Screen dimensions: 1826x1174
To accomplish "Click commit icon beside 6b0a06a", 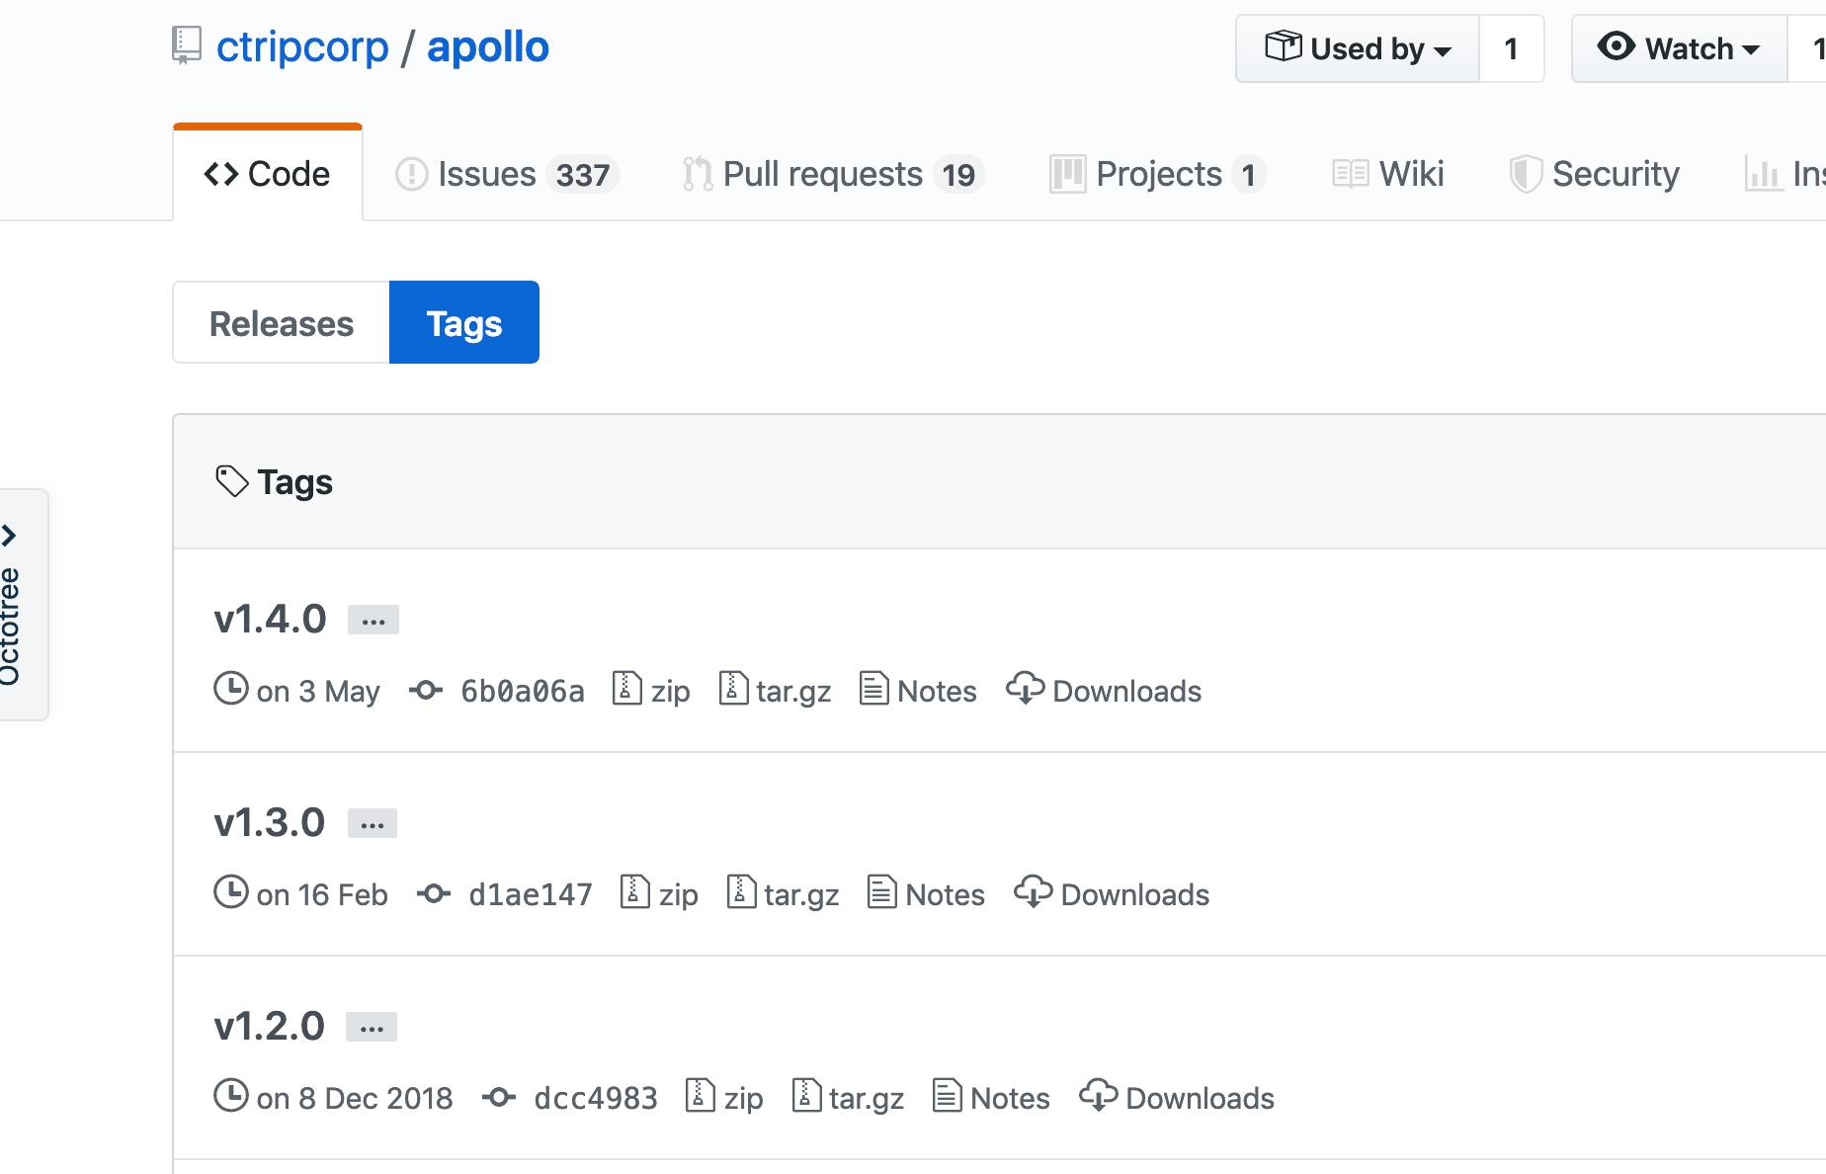I will coord(426,690).
